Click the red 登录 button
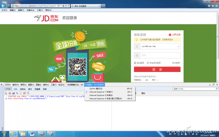The image size is (219, 137). point(157,69)
